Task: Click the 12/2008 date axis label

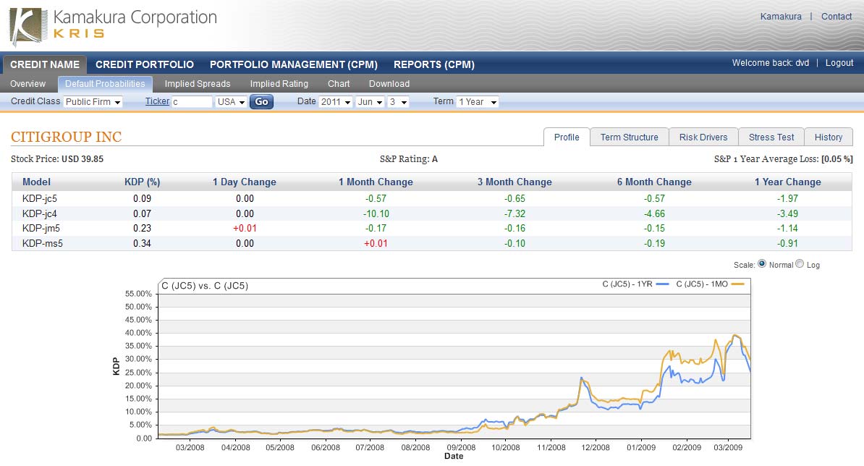Action: pyautogui.click(x=596, y=447)
